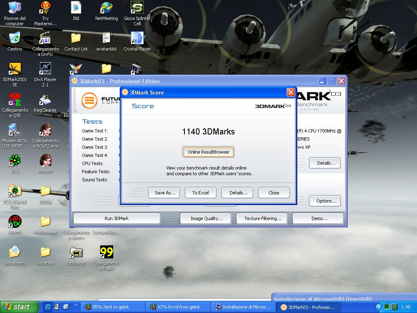
Task: Select the 3DMark03 taskbar button
Action: coord(308,307)
